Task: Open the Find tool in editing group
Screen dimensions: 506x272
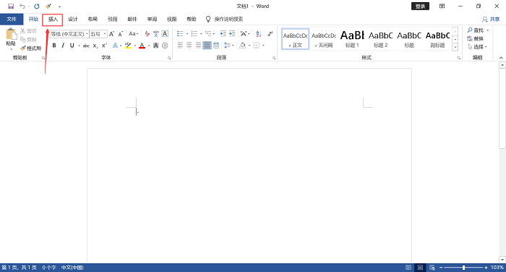Action: (476, 30)
